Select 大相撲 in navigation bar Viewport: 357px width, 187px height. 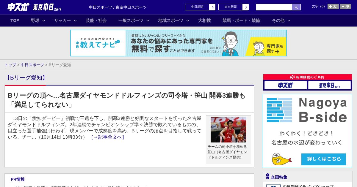204,20
